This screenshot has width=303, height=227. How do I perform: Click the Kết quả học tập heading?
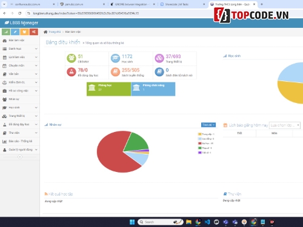pos(61,194)
